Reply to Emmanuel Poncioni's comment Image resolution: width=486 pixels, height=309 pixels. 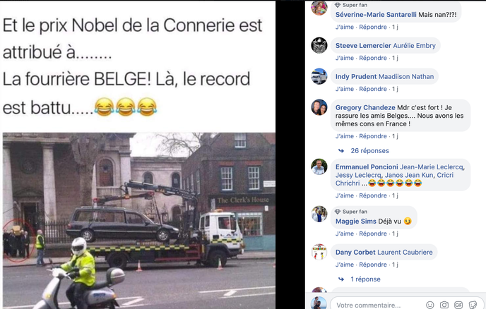coord(373,195)
